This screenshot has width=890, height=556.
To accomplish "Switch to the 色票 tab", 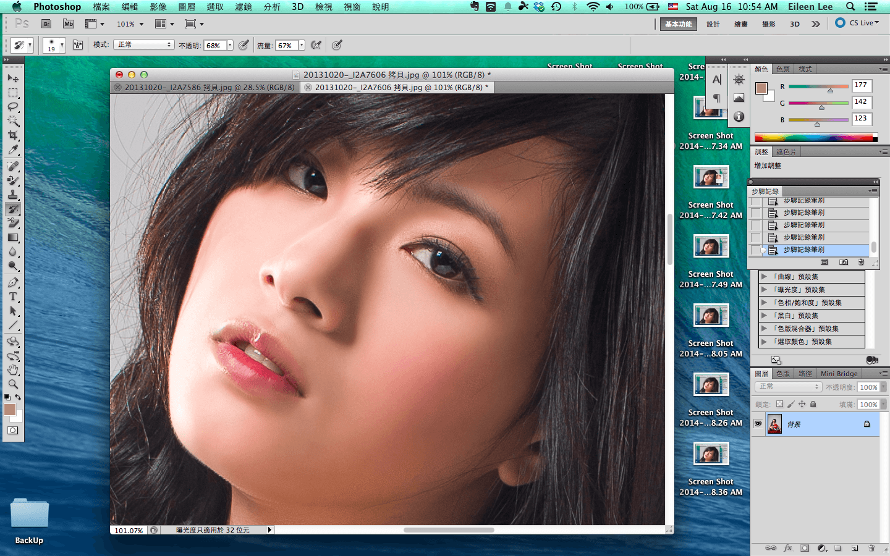I will coord(783,69).
